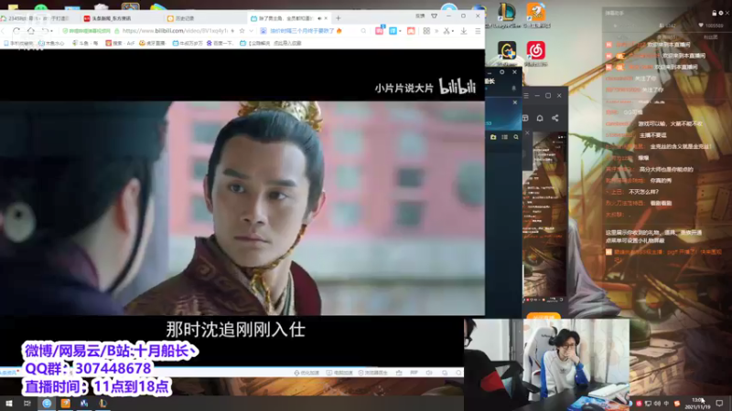The width and height of the screenshot is (732, 411).
Task: Open the danmaku panel settings gear
Action: (721, 13)
